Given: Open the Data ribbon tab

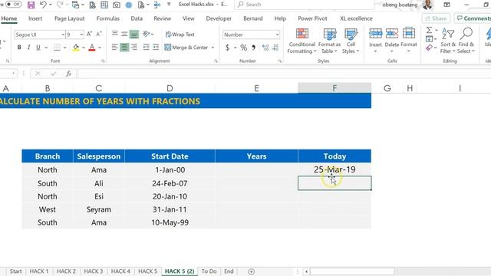Looking at the screenshot, I should (x=137, y=18).
